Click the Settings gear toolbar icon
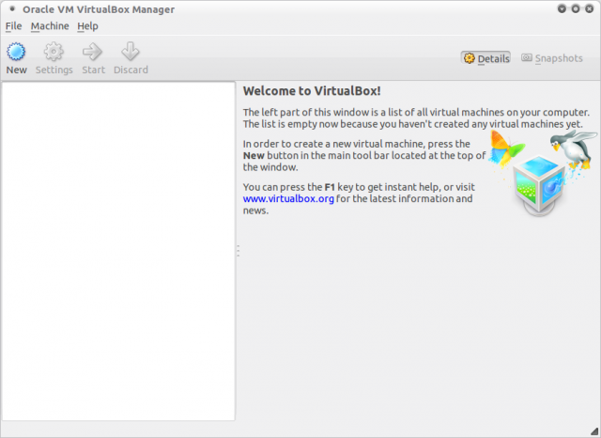Image resolution: width=601 pixels, height=438 pixels. tap(54, 52)
